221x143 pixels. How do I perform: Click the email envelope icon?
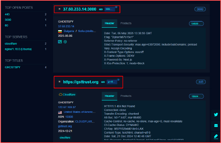[216, 126]
